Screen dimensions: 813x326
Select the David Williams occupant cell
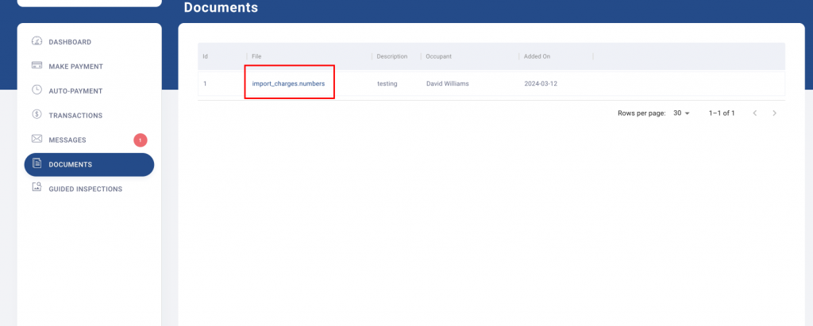(447, 83)
